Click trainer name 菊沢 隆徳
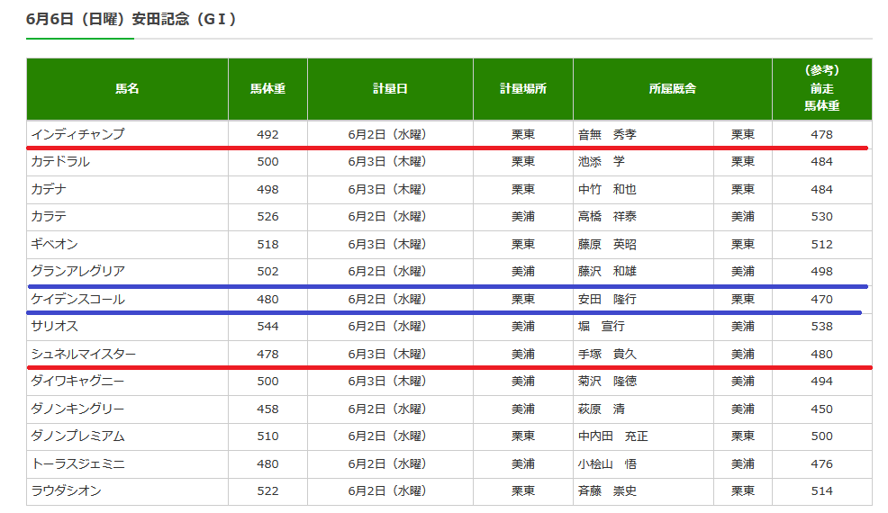Viewport: 888px width, 513px height. point(607,382)
